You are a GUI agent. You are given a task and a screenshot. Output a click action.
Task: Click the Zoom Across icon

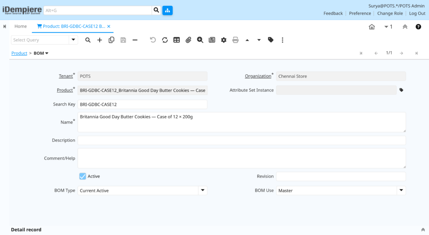(x=200, y=40)
